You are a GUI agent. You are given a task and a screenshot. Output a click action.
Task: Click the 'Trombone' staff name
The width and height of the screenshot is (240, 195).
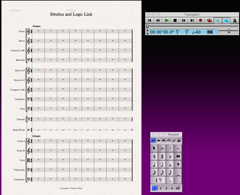click(20, 99)
